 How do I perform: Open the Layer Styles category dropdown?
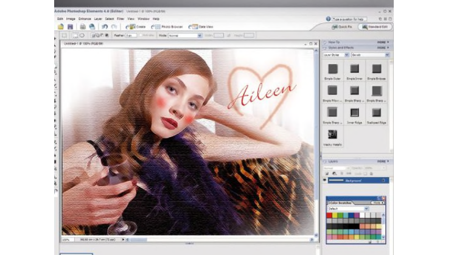coord(336,55)
